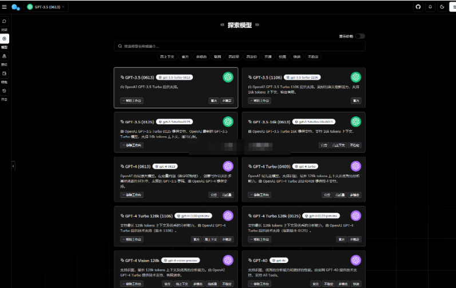The width and height of the screenshot is (456, 288).
Task: Remove GPT-3.5 (1106) from the workbench
Action: point(259,100)
